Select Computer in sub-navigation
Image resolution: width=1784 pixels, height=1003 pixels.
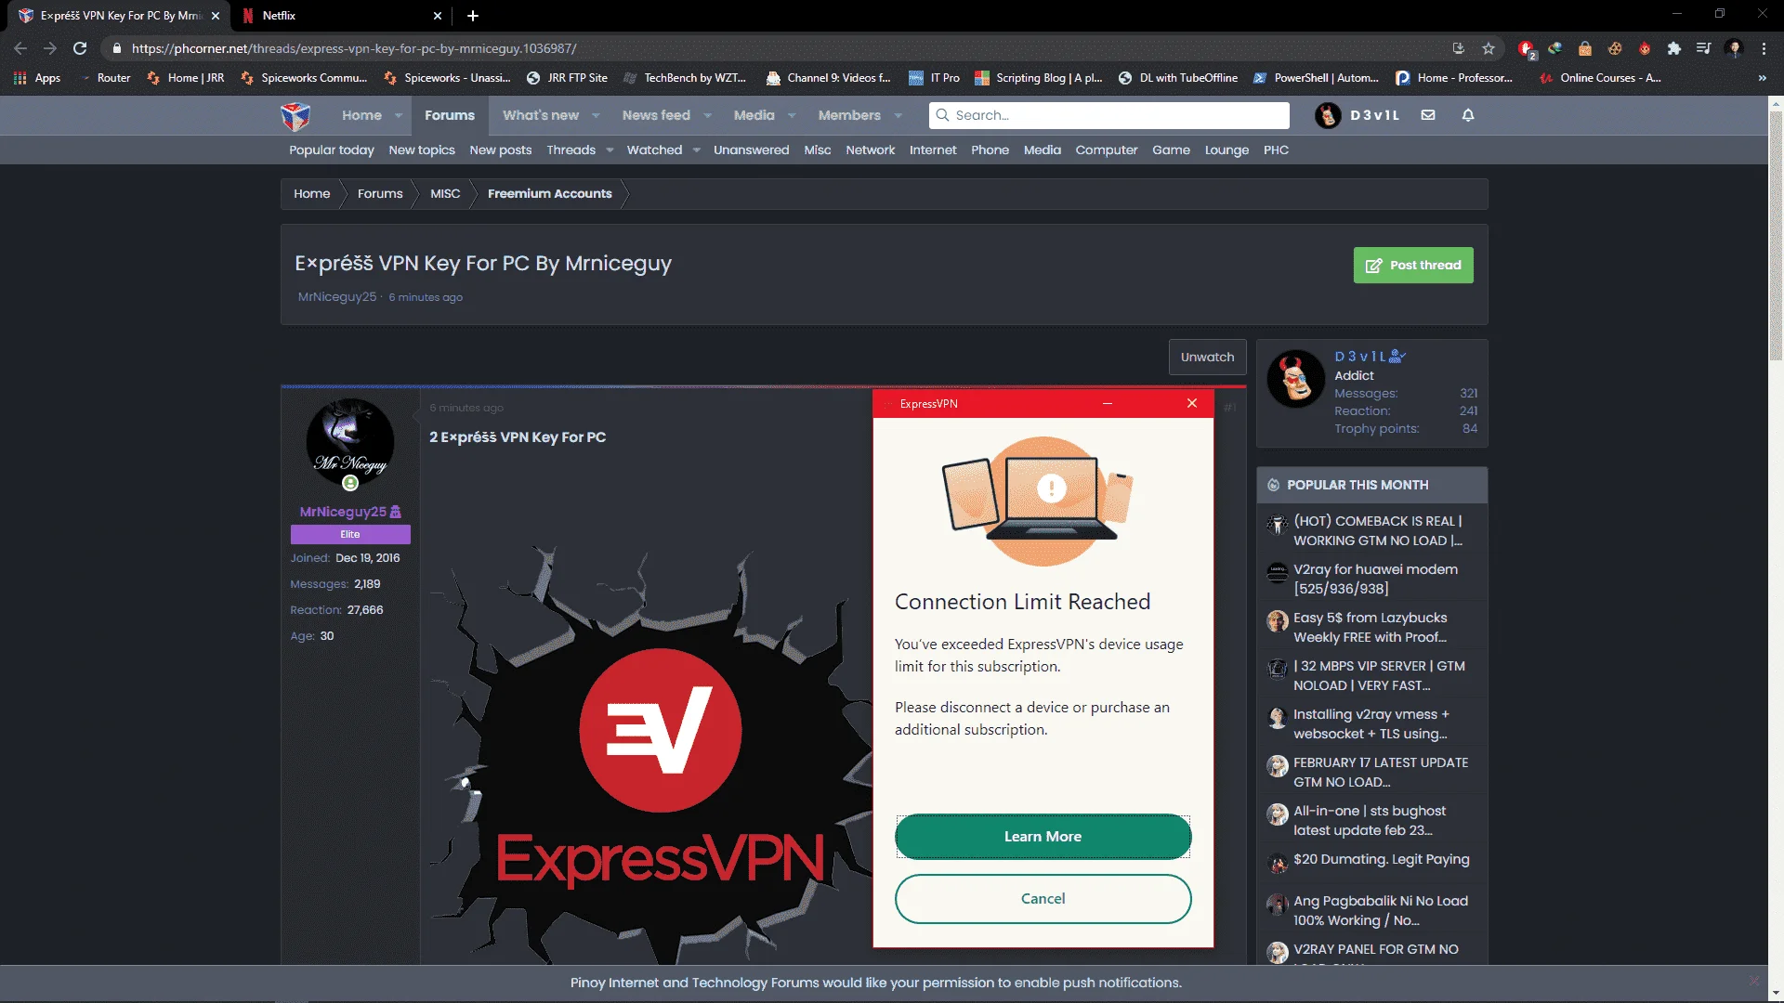click(1106, 150)
